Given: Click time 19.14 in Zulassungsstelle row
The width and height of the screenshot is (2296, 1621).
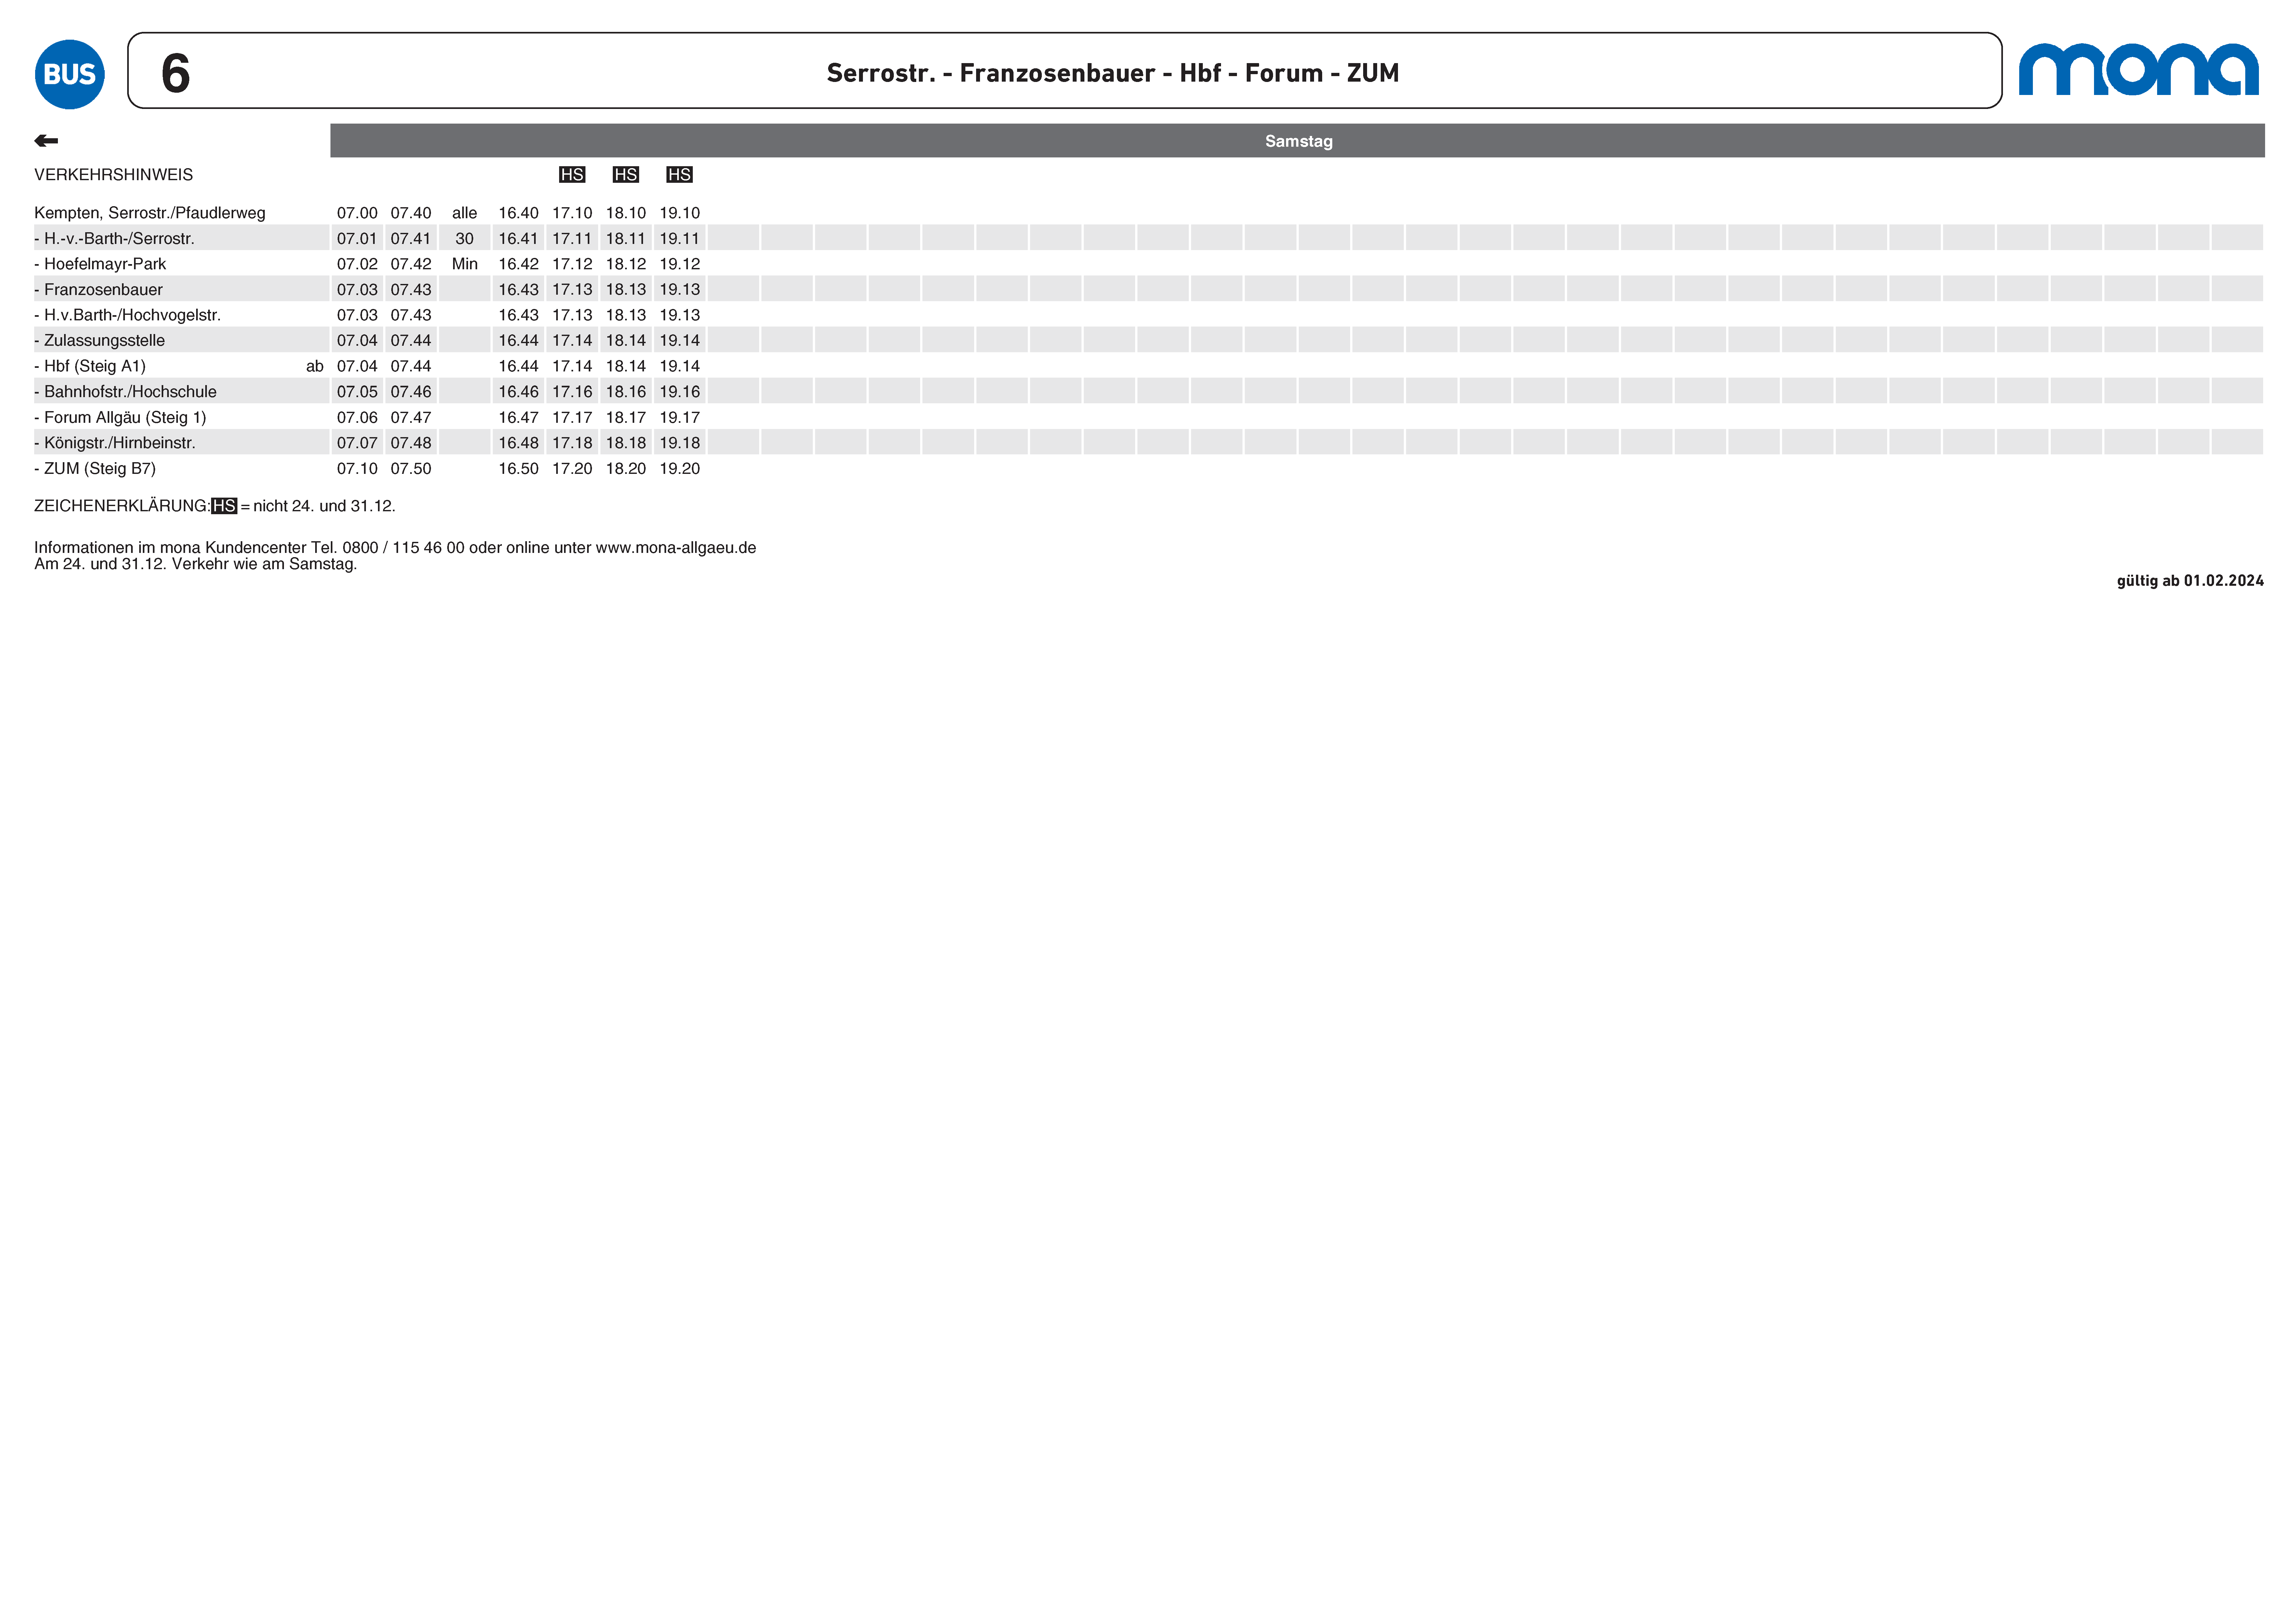Looking at the screenshot, I should pos(680,341).
